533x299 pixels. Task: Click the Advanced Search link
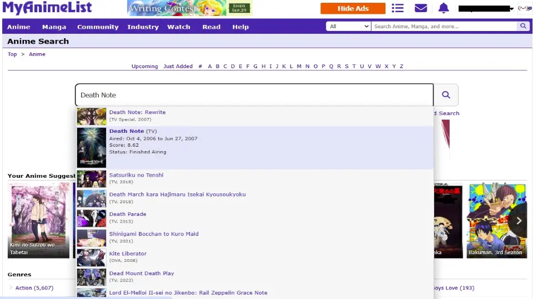pos(446,113)
